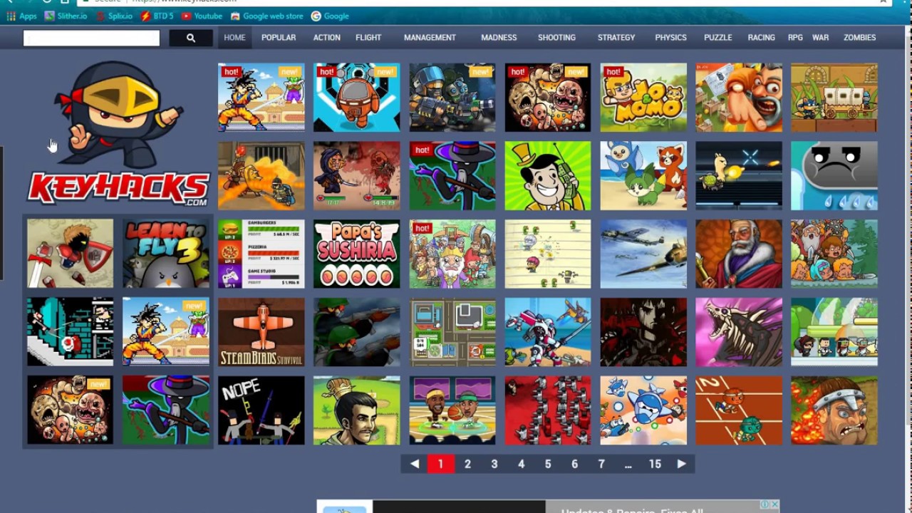This screenshot has height=513, width=912.
Task: Open the SteamBirds Survival game thumbnail
Action: click(261, 332)
